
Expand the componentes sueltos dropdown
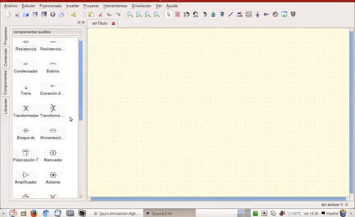coord(47,32)
